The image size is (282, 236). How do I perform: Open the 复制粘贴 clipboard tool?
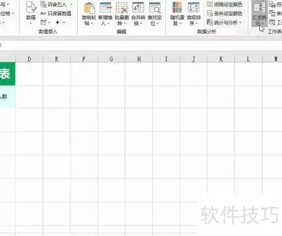click(x=89, y=14)
